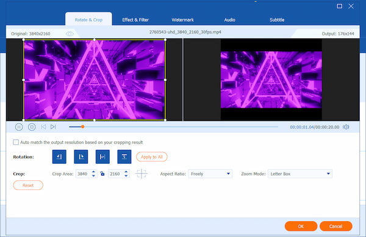Viewport: 366px width, 237px height.
Task: Close the editor window
Action: (351, 6)
